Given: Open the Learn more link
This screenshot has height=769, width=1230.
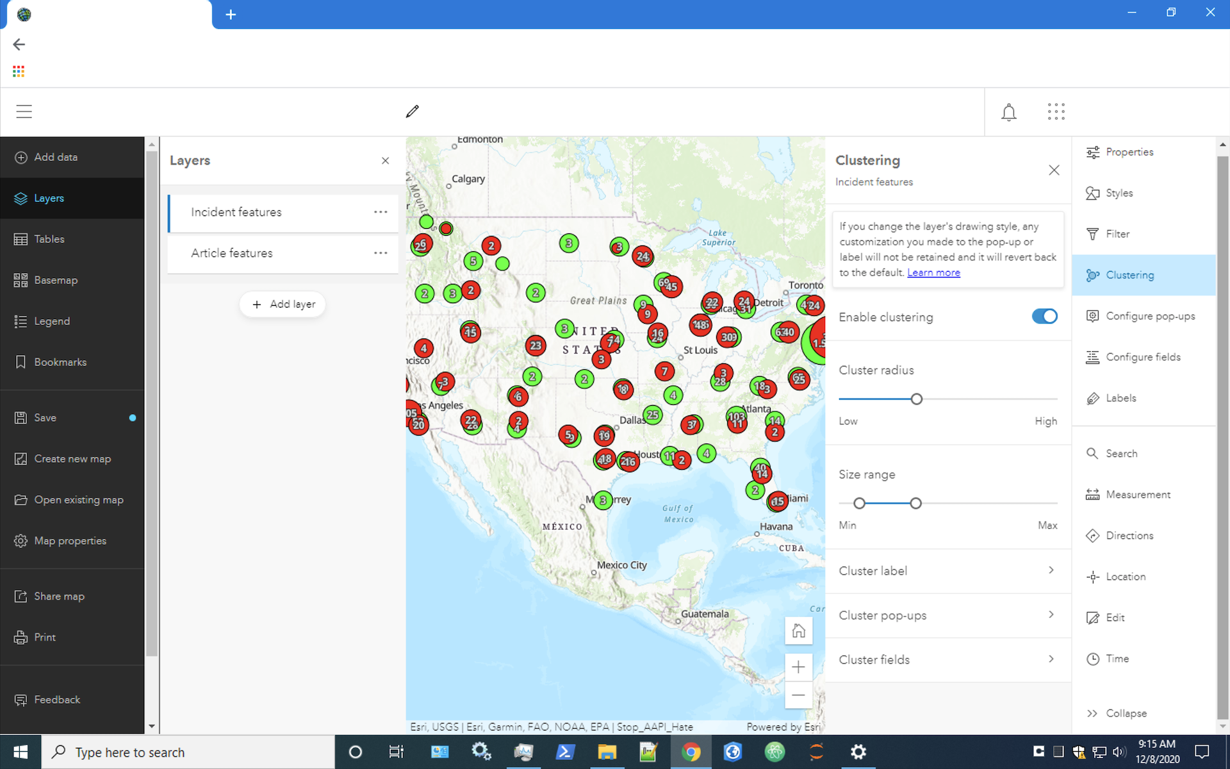Looking at the screenshot, I should (x=933, y=272).
